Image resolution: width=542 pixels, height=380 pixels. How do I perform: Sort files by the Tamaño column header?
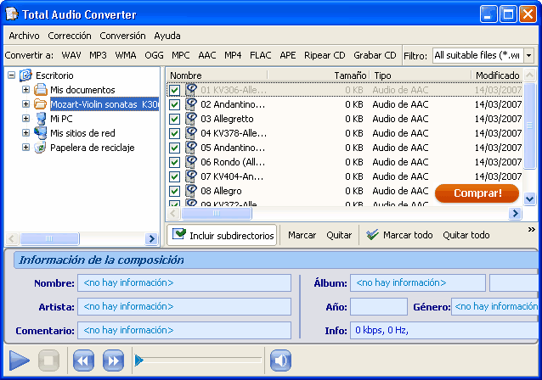[319, 75]
